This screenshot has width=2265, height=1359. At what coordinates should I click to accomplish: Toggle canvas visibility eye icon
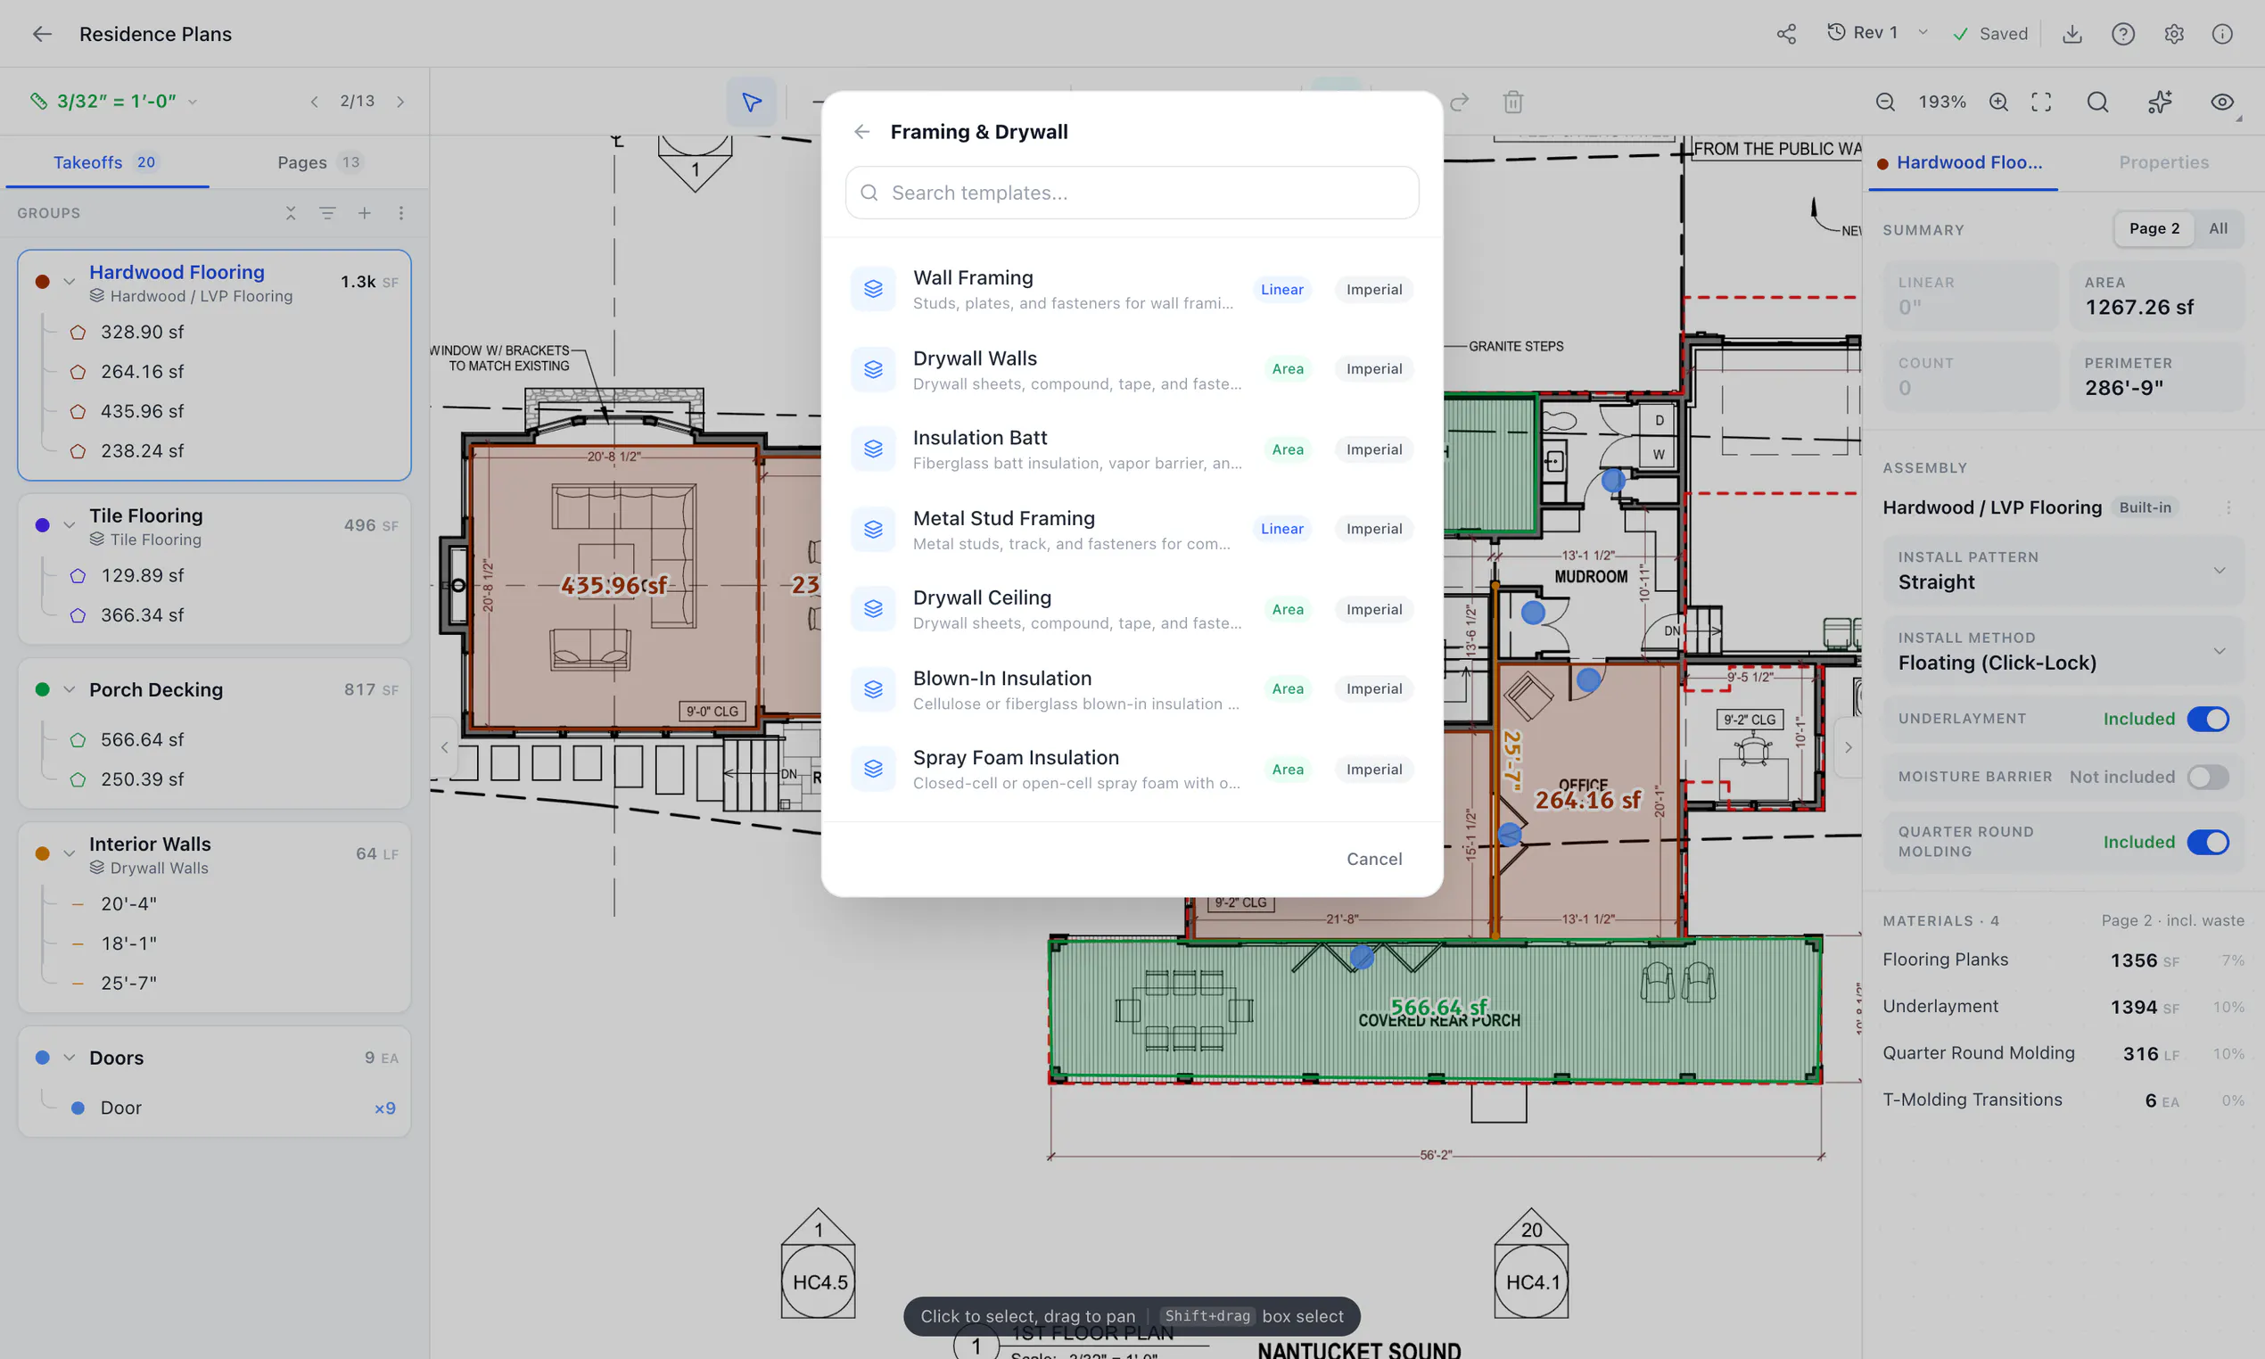(x=2222, y=102)
